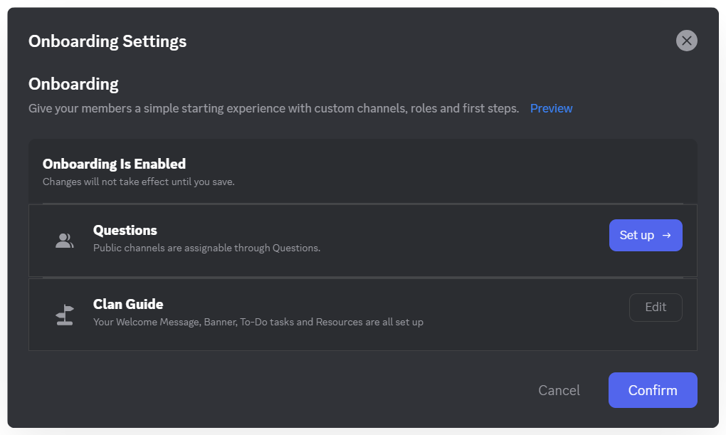Click the Clan Guide signpost icon
The height and width of the screenshot is (435, 726).
point(65,315)
